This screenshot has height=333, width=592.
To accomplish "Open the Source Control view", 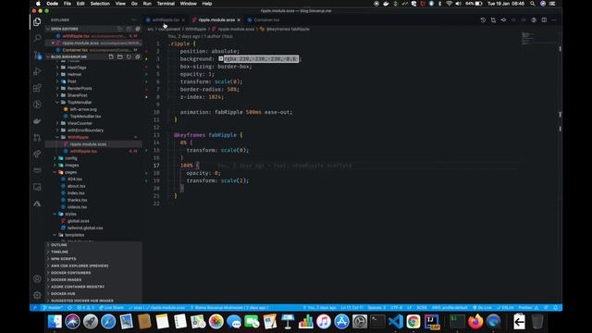I will click(37, 55).
